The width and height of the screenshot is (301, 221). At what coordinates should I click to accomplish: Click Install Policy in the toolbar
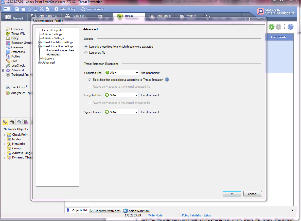coord(65,9)
